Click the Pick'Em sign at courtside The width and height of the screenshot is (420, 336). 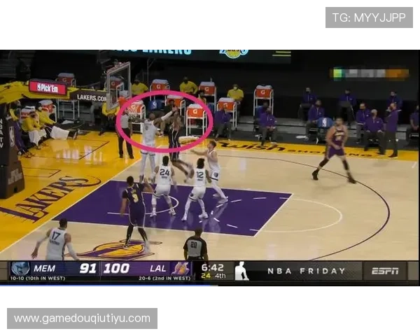(x=48, y=88)
